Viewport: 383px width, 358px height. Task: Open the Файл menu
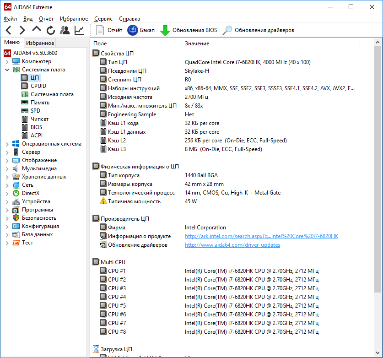(10, 19)
